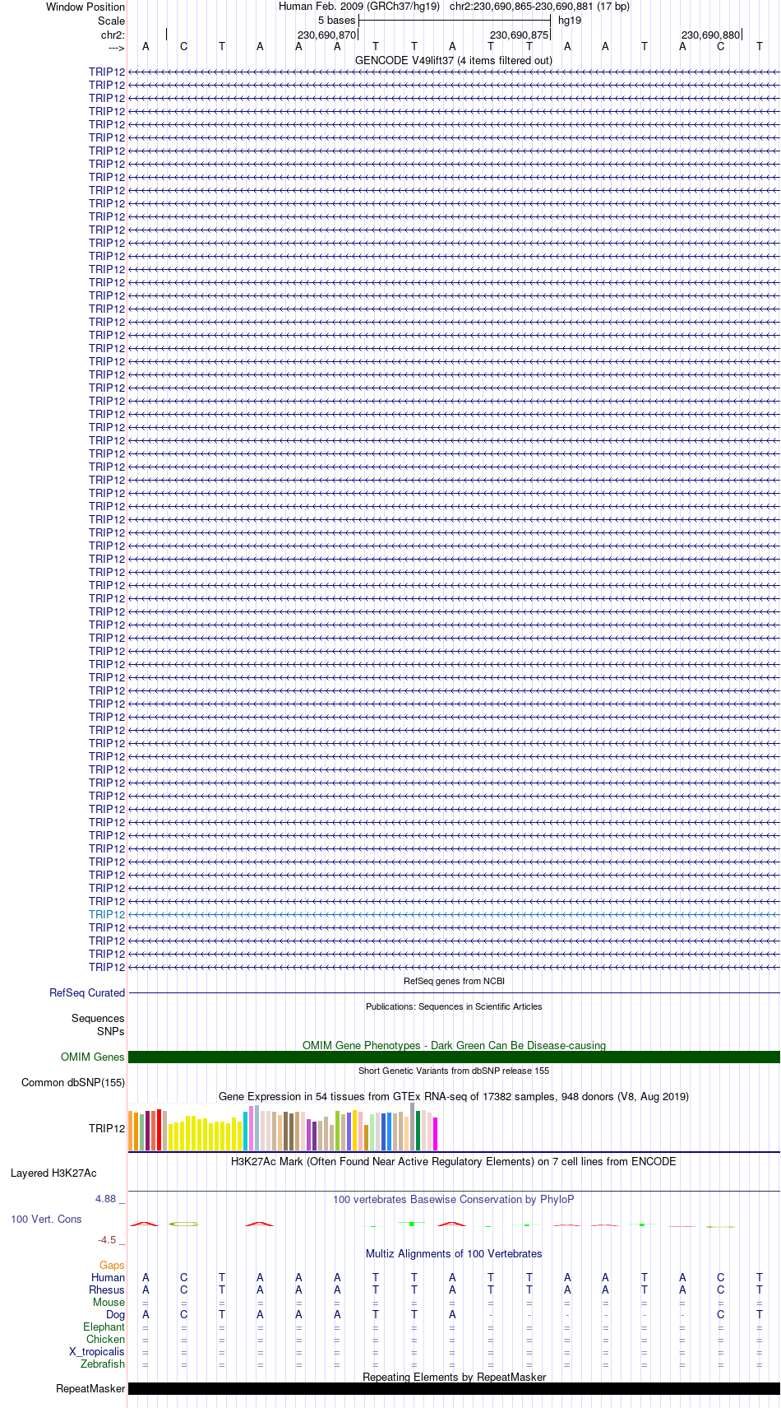Click the chr2: ruler label
This screenshot has height=1408, width=781.
(x=113, y=35)
